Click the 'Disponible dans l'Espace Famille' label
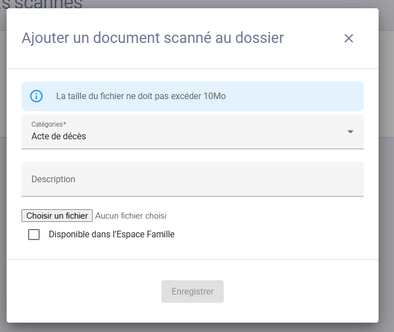 (x=111, y=234)
